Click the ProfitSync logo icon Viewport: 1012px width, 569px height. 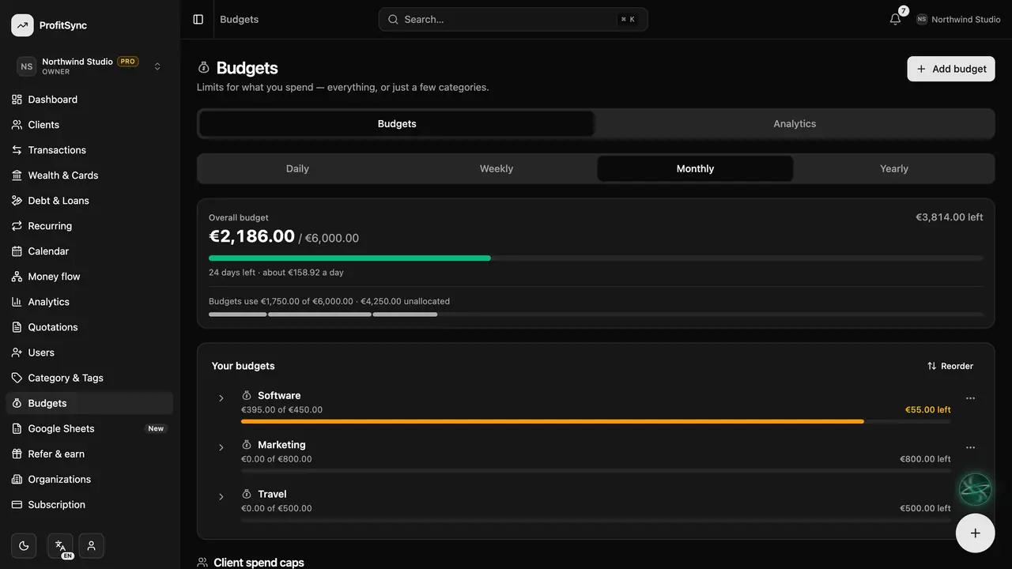tap(22, 25)
